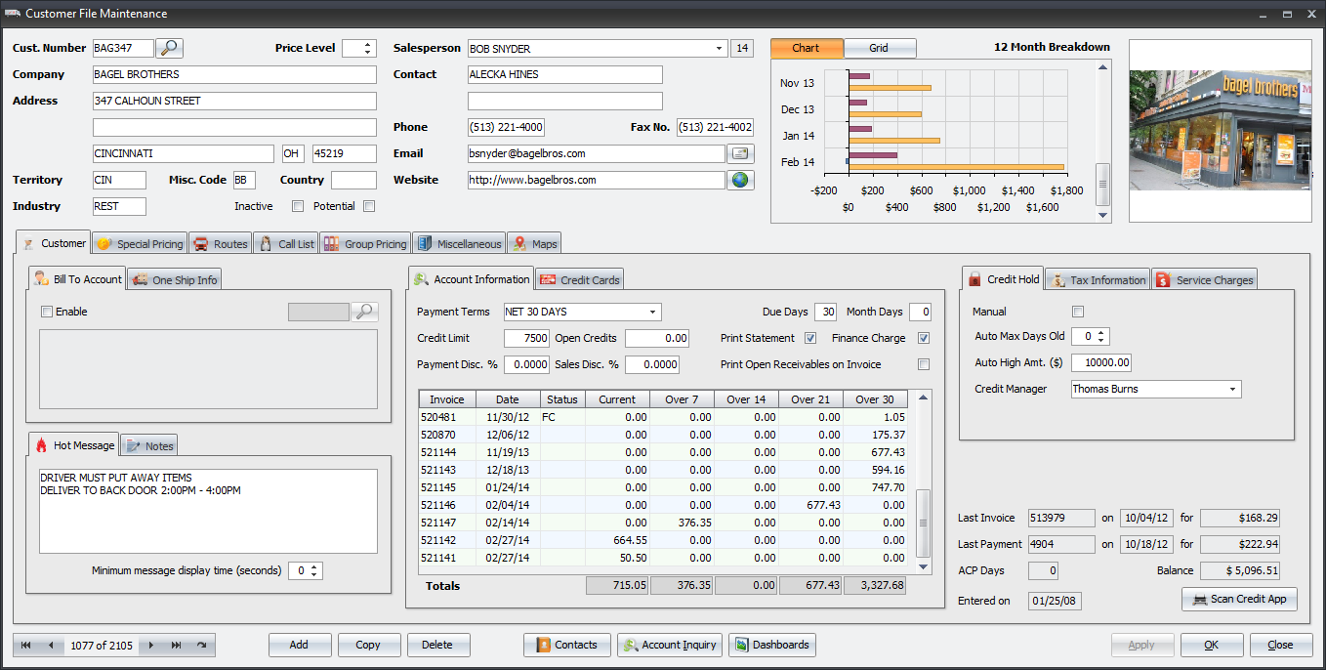The image size is (1326, 670).
Task: Check the Inactive checkbox
Action: [298, 206]
